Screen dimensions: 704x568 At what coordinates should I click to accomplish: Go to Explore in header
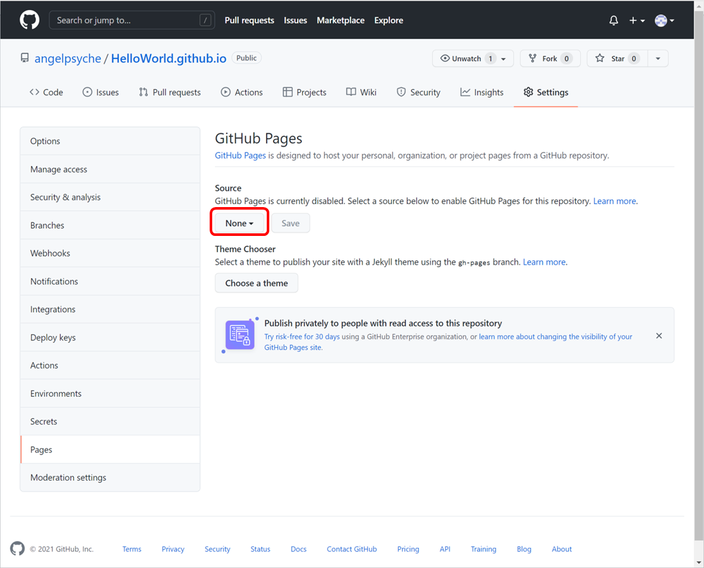pyautogui.click(x=389, y=21)
